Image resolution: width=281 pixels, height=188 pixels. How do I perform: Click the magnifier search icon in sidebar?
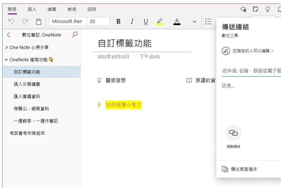pyautogui.click(x=74, y=35)
